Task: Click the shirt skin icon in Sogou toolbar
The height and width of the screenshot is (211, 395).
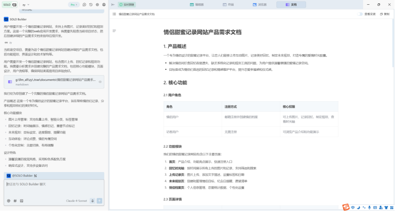Action: tap(386, 208)
